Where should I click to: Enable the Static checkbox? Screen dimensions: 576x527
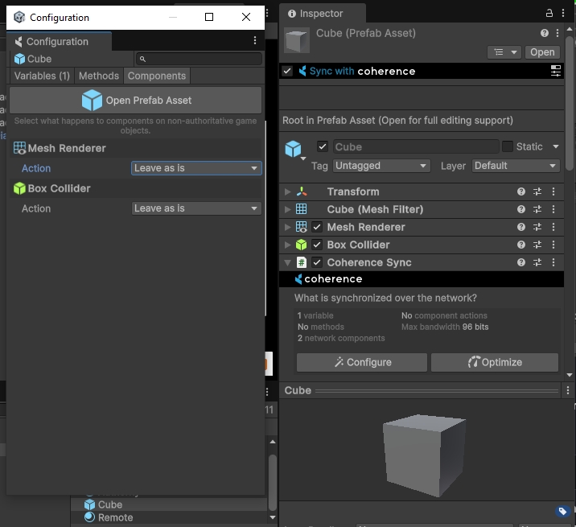[508, 146]
